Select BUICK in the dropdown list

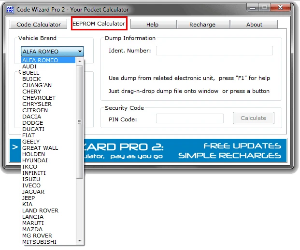click(48, 79)
